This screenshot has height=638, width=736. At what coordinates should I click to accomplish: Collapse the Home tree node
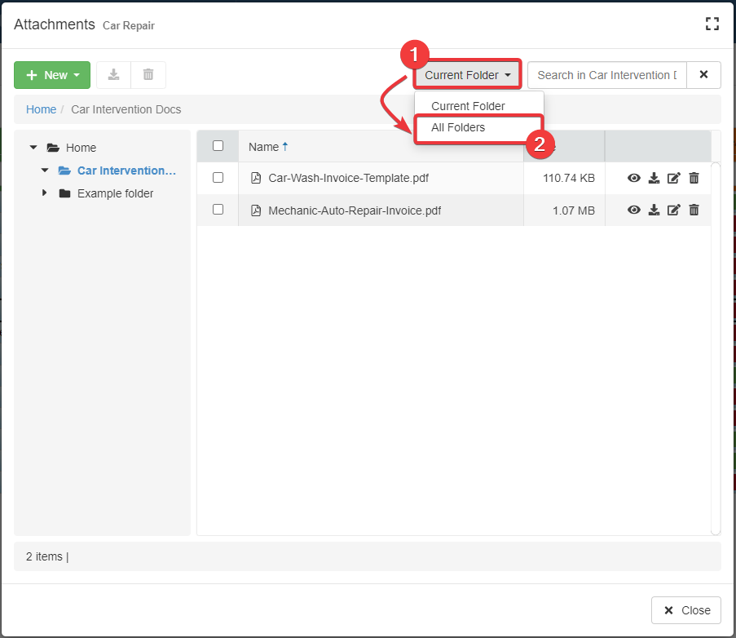point(33,148)
